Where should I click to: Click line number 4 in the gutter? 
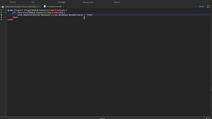[1, 17]
